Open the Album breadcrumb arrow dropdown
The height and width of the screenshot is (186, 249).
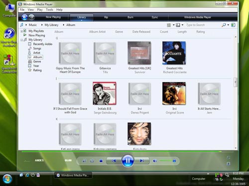click(x=64, y=25)
